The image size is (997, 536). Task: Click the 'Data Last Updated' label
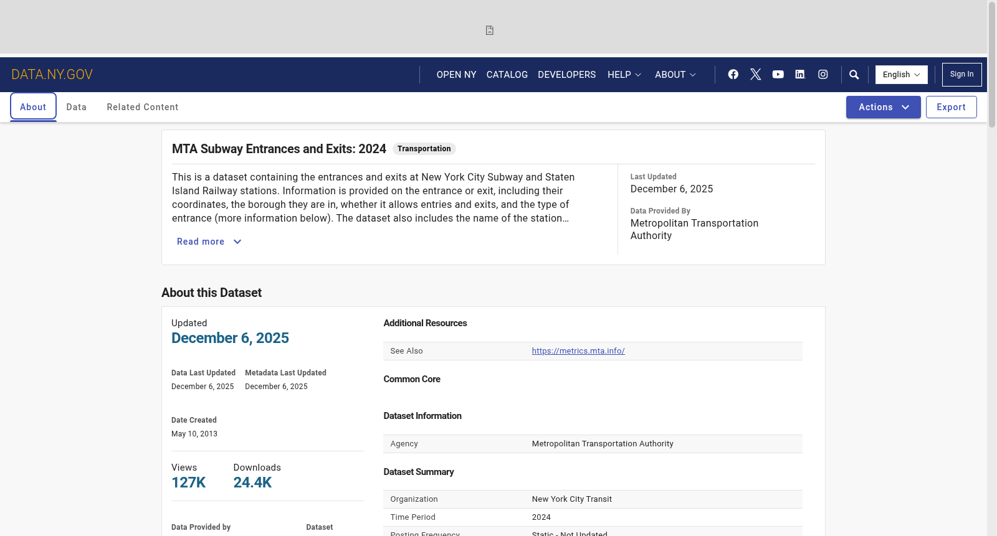point(204,373)
